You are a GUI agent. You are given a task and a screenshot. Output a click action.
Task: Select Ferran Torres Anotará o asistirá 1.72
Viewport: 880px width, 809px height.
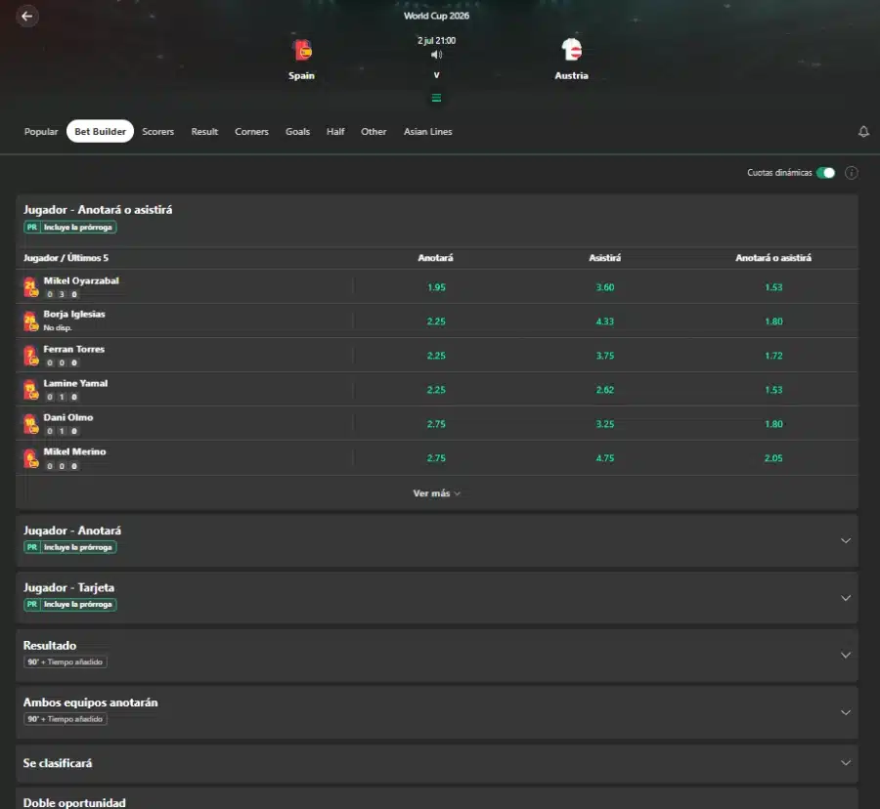773,356
